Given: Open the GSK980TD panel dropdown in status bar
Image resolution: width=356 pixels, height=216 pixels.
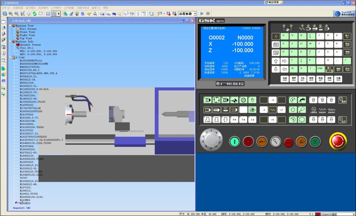Looking at the screenshot, I should (x=354, y=214).
